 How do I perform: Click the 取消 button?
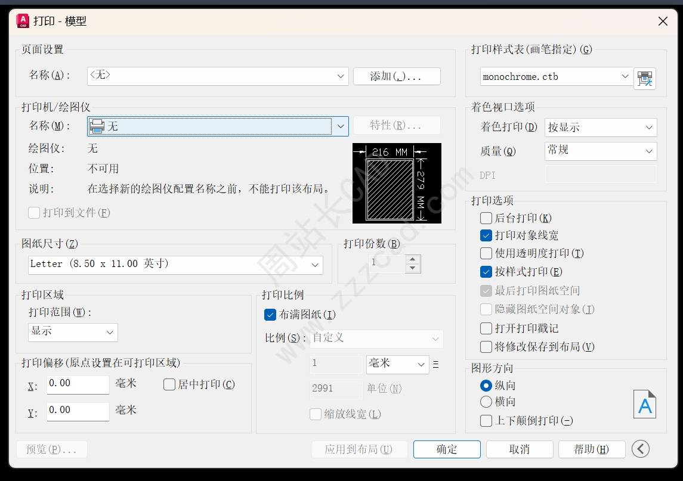520,449
